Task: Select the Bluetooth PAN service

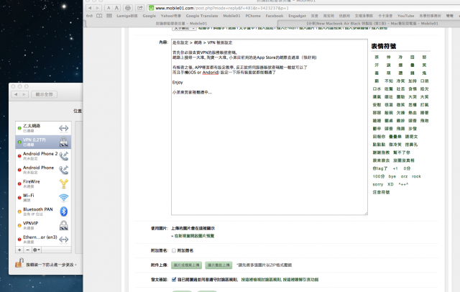Action: (x=43, y=211)
